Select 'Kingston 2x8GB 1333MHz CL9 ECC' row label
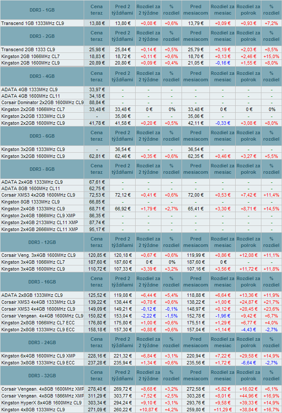Screen dimensions: 282x413 [x=38, y=330]
